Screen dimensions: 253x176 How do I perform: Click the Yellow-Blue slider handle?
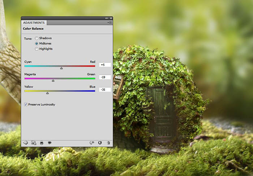pyautogui.click(x=47, y=93)
